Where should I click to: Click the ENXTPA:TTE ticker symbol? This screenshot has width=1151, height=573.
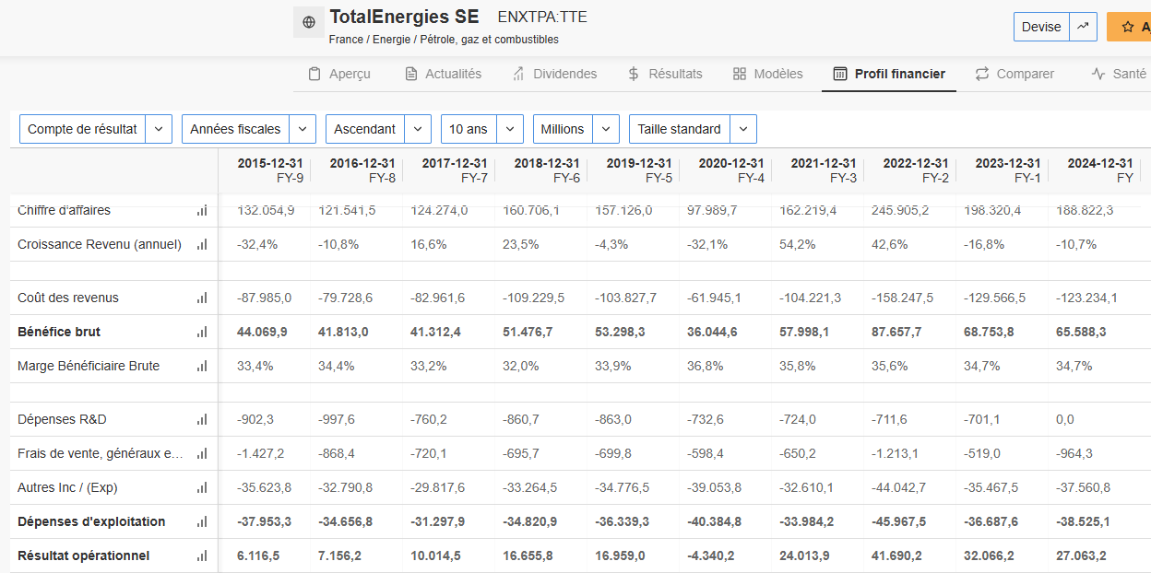(542, 17)
